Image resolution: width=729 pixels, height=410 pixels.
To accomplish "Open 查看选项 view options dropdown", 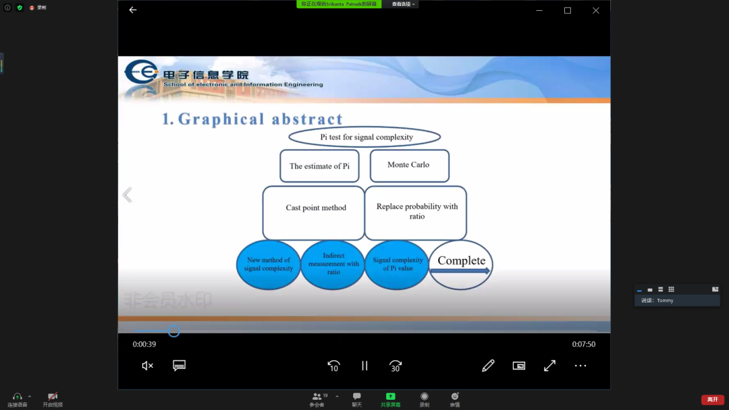I will click(403, 4).
